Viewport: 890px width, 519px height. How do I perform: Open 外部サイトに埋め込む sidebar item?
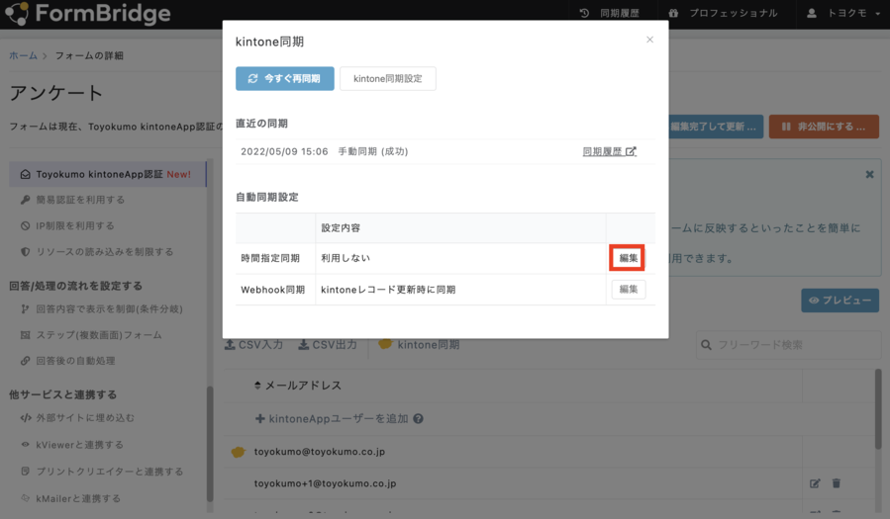click(x=77, y=418)
